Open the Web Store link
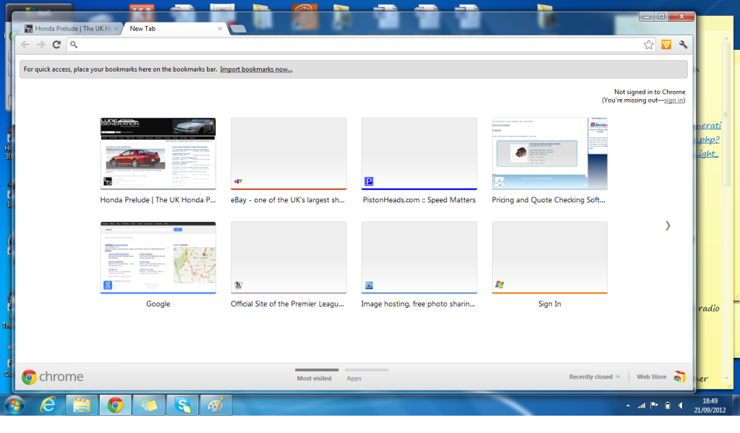This screenshot has height=433, width=740. click(651, 377)
